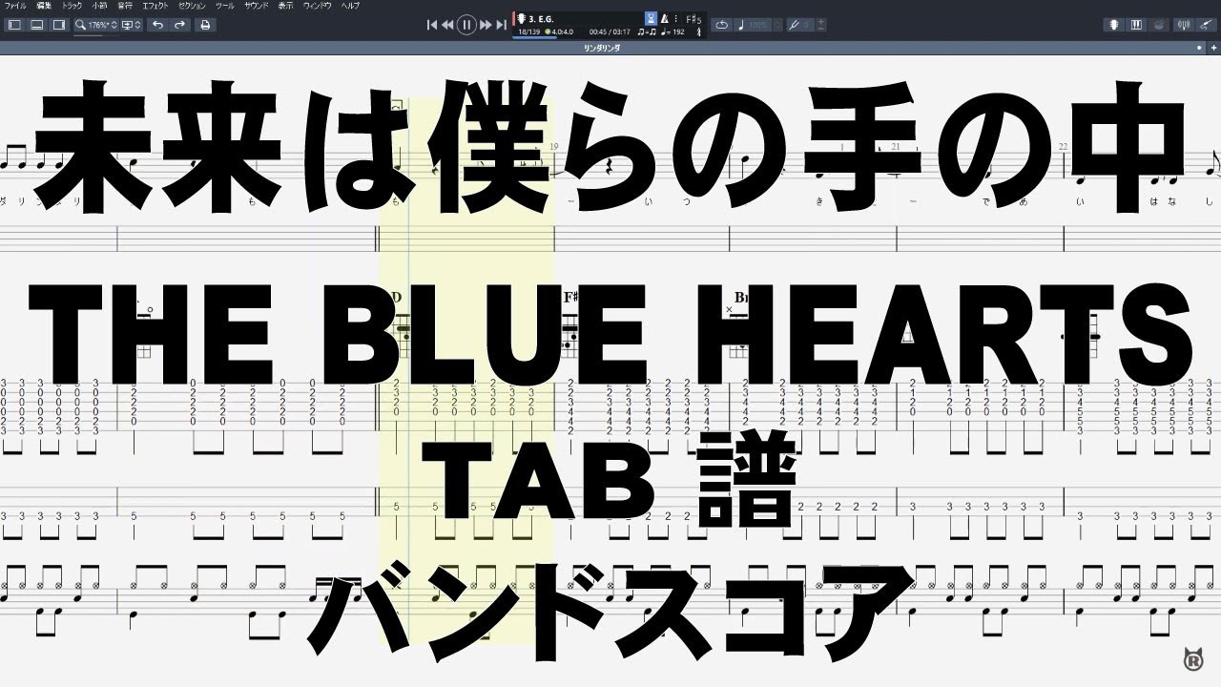Open the keyboard view
The height and width of the screenshot is (687, 1221).
point(1136,25)
